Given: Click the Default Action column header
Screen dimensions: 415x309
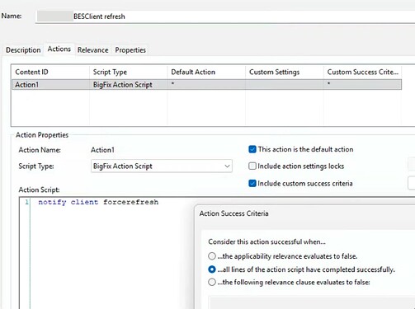Looking at the screenshot, I should (206, 72).
